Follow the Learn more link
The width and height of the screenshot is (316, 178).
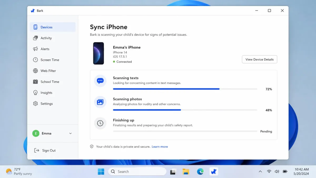point(160,147)
